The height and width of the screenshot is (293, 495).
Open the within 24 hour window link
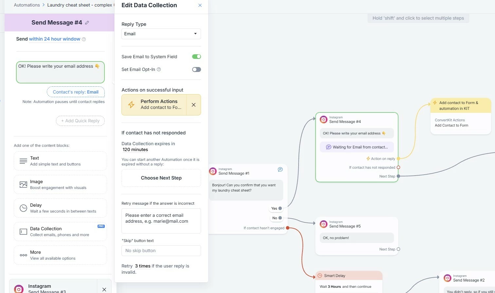55,39
